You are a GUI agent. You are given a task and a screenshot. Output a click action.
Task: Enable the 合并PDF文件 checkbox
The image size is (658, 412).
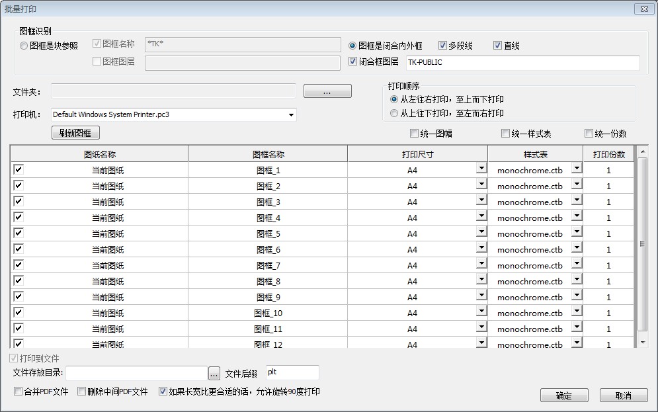click(19, 391)
